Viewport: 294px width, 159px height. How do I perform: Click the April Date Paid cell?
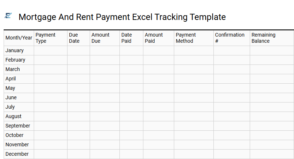click(131, 79)
